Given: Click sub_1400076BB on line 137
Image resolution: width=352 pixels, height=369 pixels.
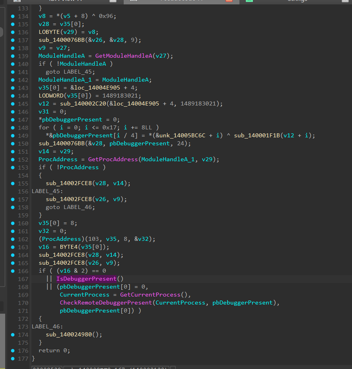Looking at the screenshot, I should coord(62,40).
